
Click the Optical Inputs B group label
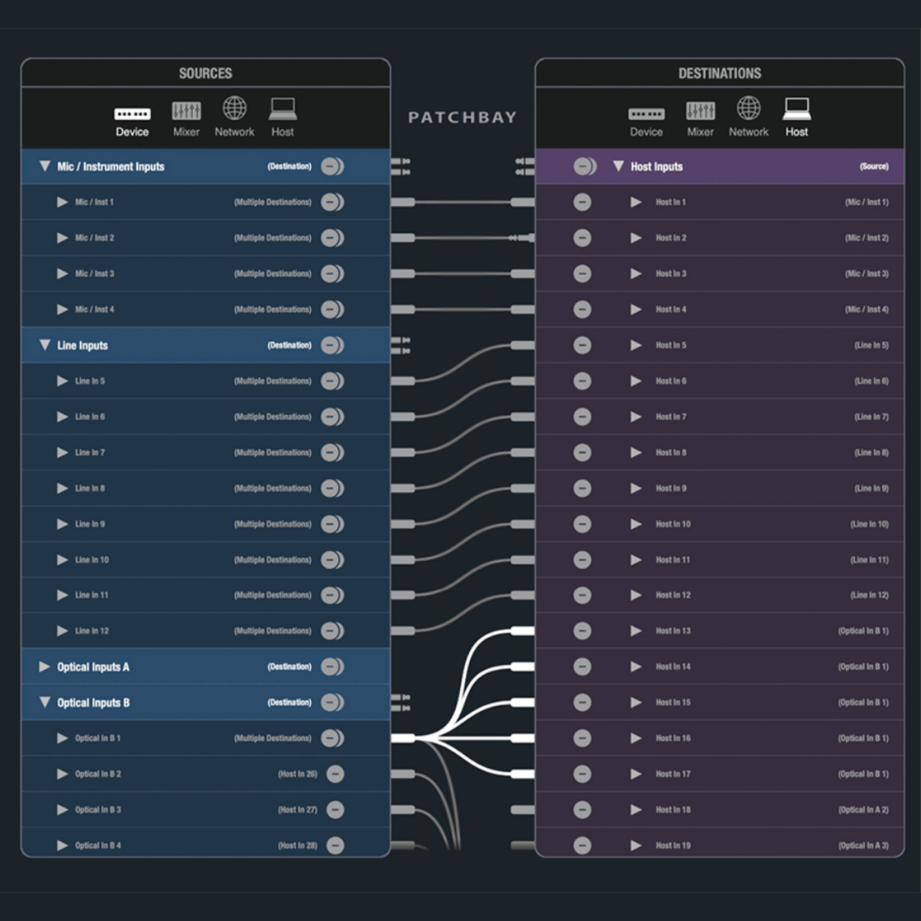click(x=94, y=703)
